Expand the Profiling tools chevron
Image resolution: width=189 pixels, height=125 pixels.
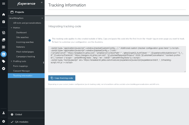coord(11,61)
